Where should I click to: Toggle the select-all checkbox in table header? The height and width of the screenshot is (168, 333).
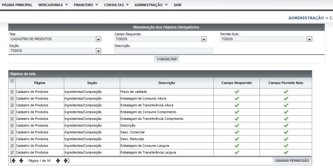click(x=12, y=81)
